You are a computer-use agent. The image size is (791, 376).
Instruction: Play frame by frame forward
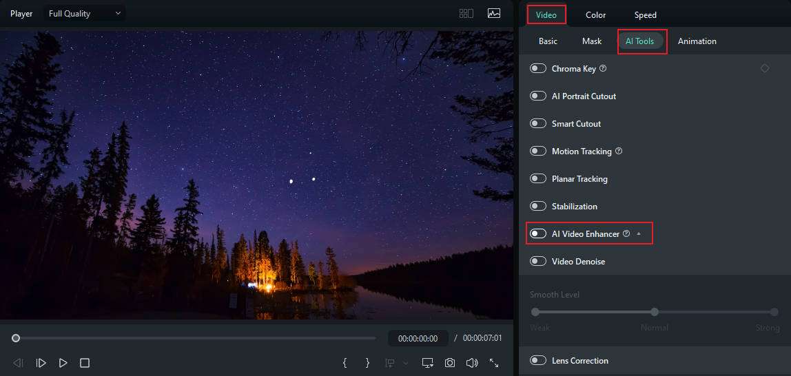41,363
